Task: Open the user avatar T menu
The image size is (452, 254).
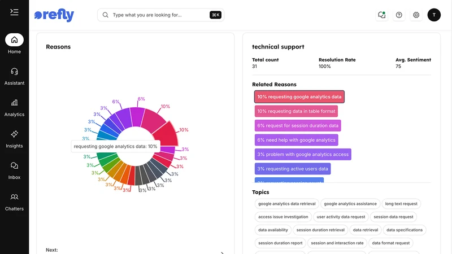Action: (x=434, y=15)
